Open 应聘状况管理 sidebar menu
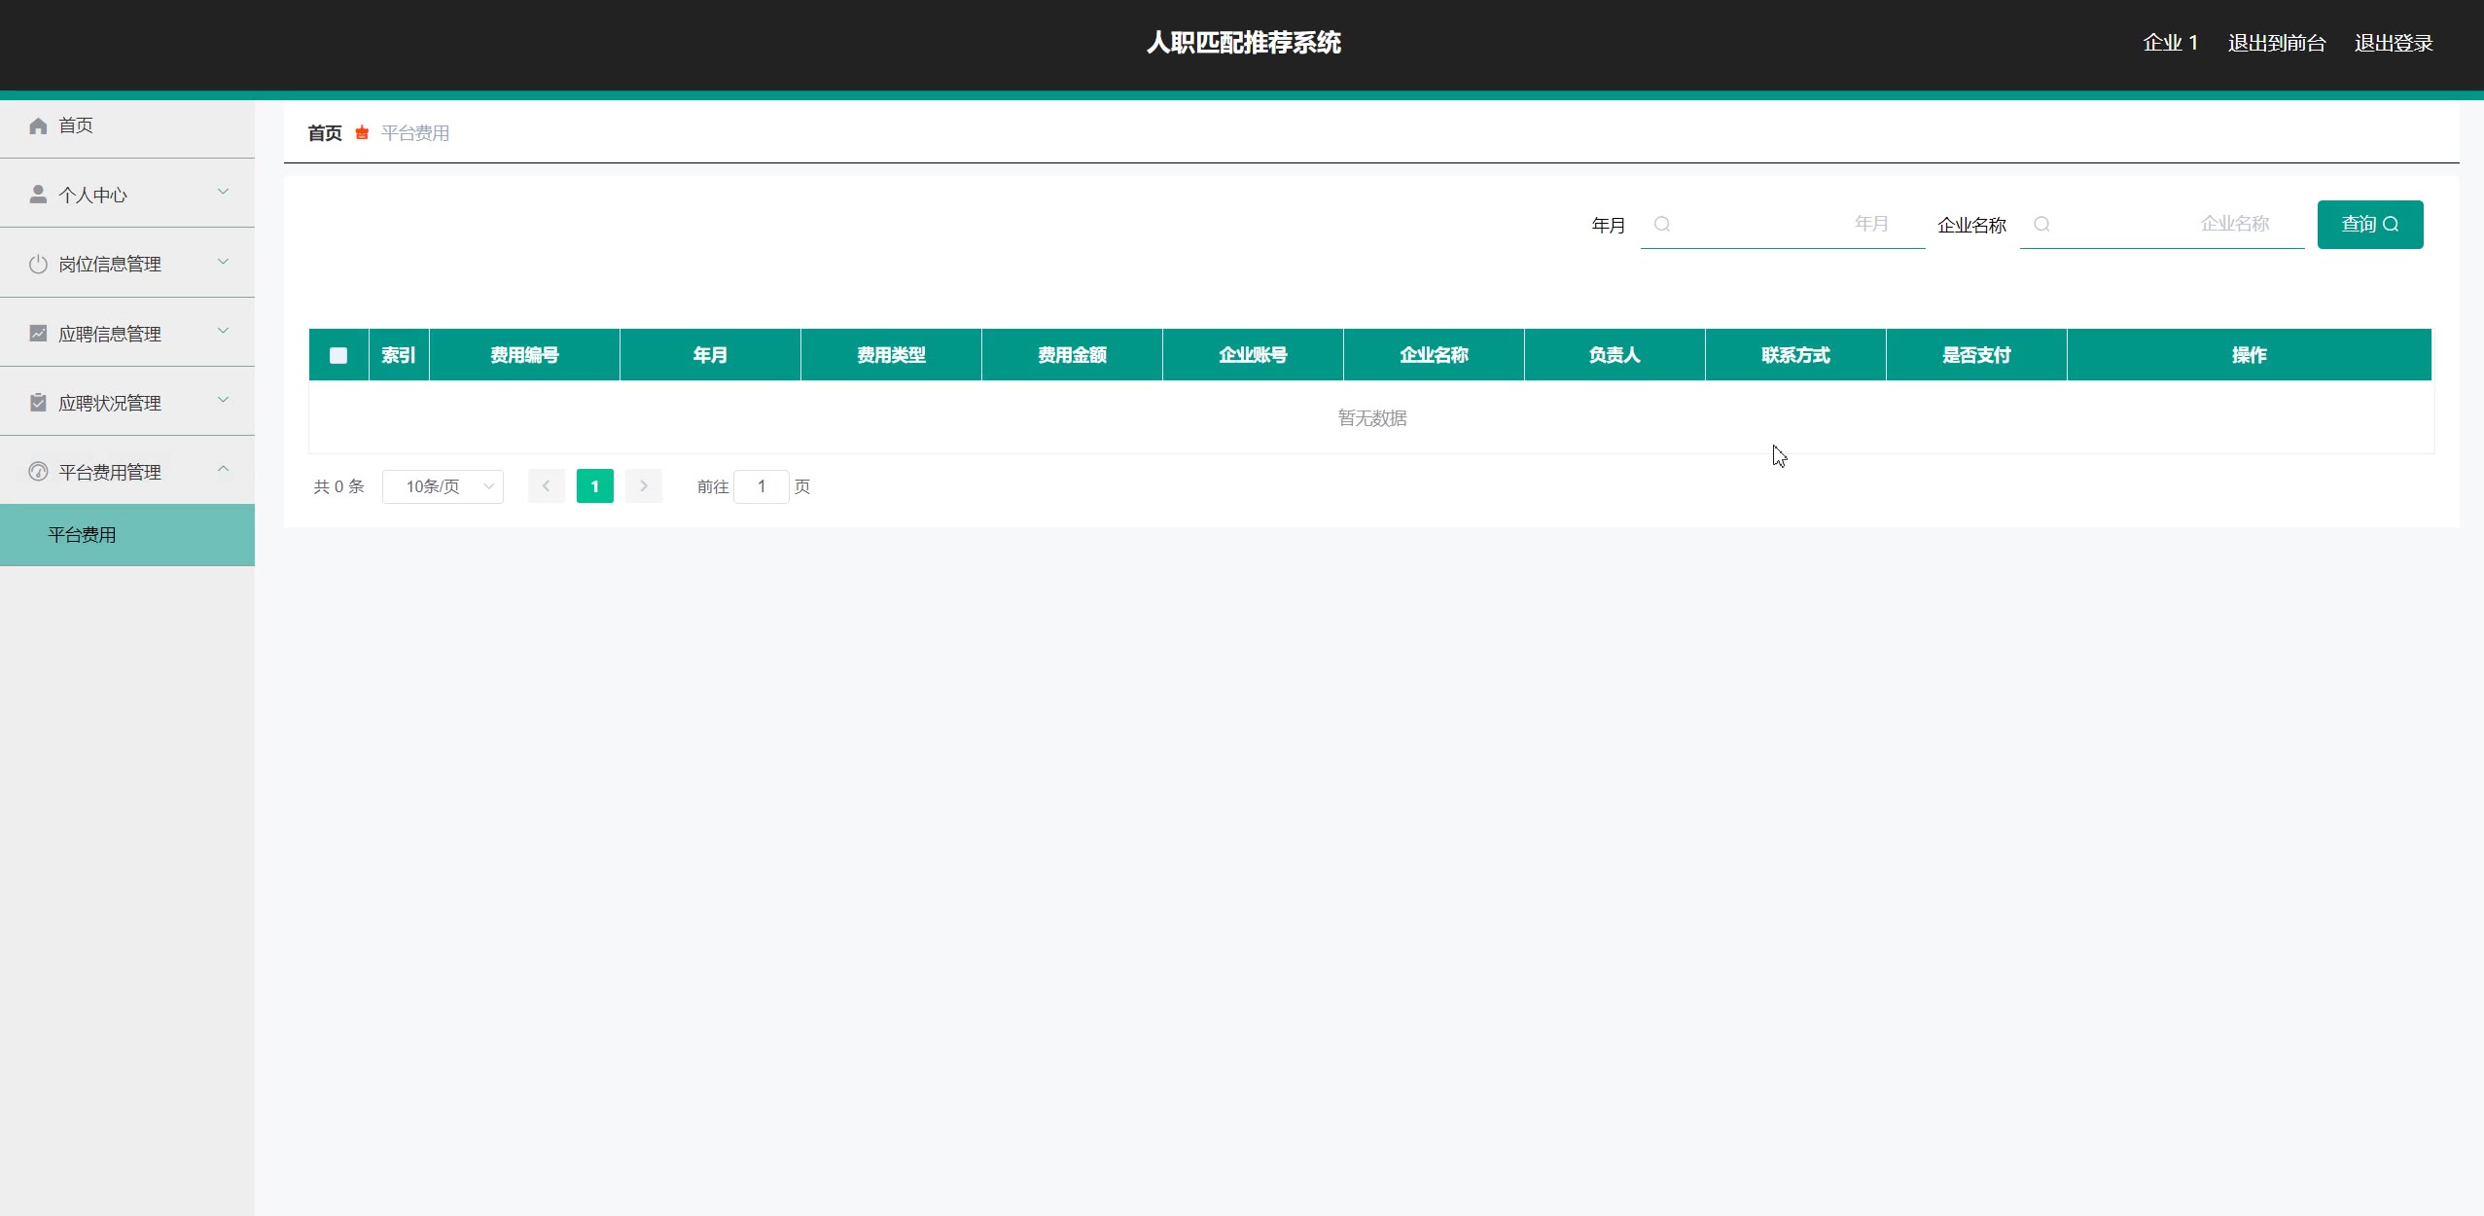Screen dimensions: 2484x1216 [127, 403]
